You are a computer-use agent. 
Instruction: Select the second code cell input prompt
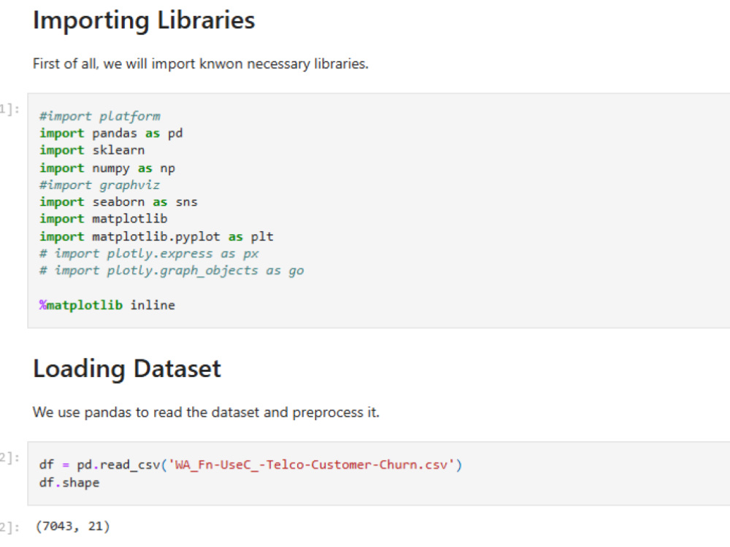(x=9, y=458)
